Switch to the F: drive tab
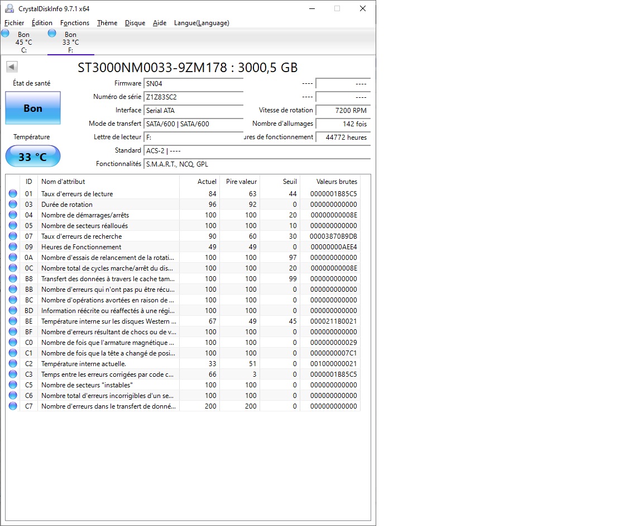This screenshot has height=526, width=643. 70,42
